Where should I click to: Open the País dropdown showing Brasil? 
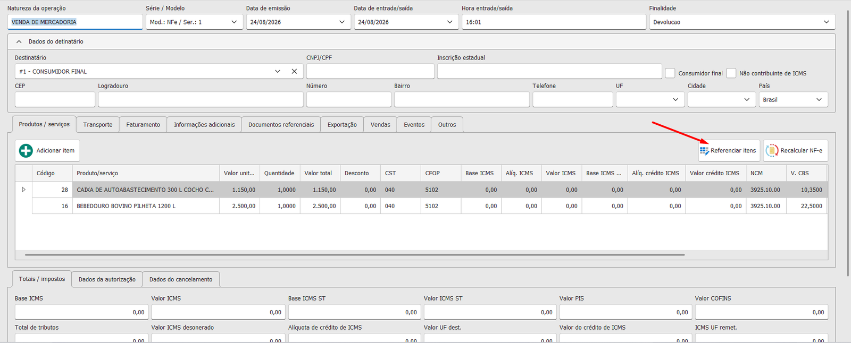(819, 99)
